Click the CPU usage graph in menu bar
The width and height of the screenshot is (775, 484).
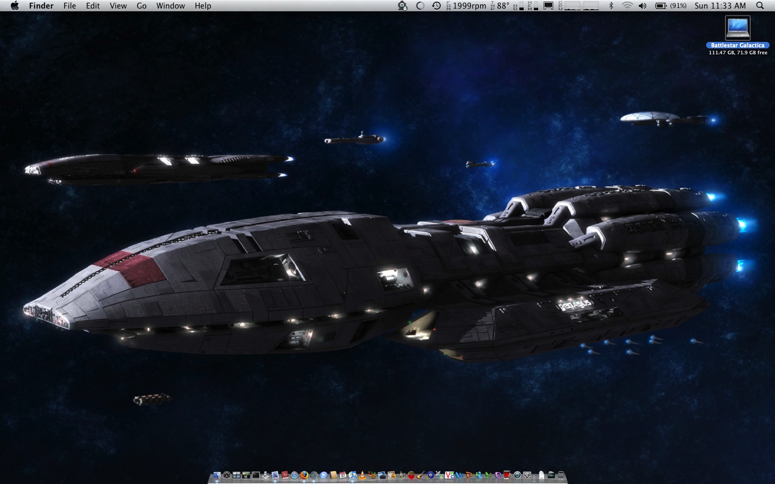coord(579,6)
